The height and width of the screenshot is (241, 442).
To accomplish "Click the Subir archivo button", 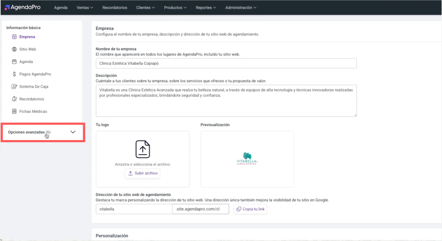I will (x=143, y=173).
